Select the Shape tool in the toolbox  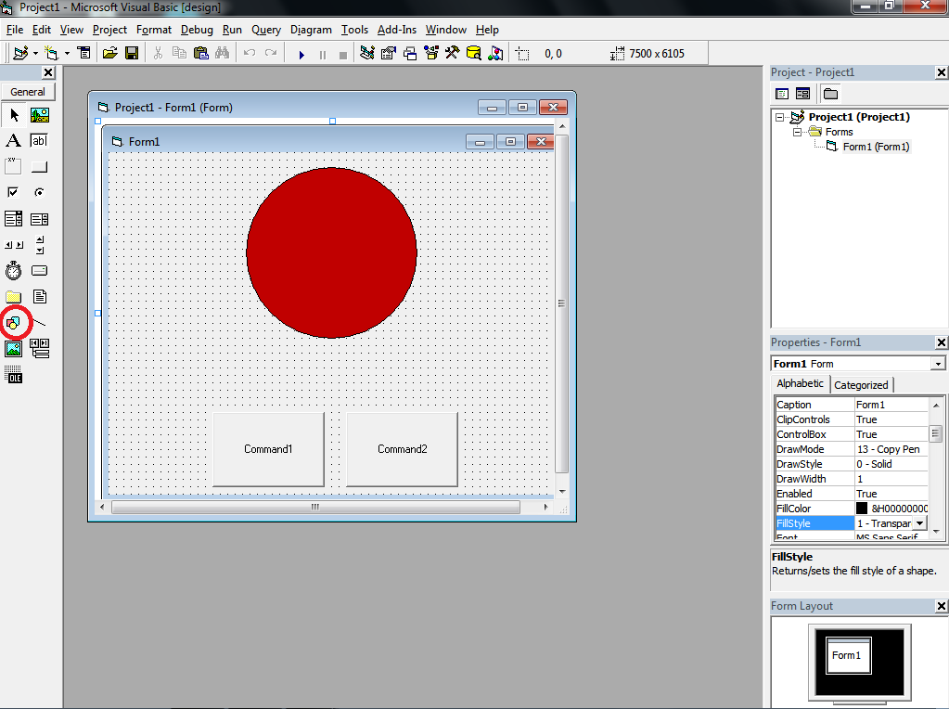pyautogui.click(x=13, y=322)
